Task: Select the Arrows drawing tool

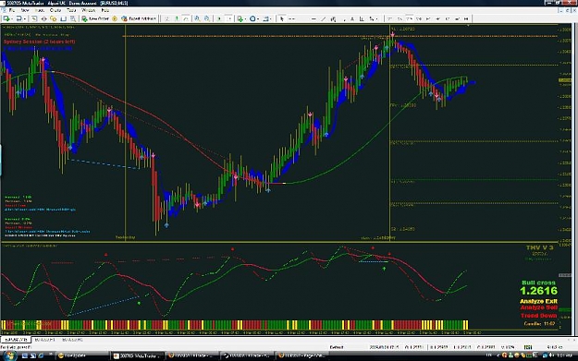Action: point(372,18)
